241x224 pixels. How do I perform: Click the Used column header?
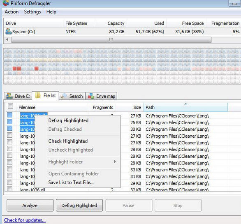point(147,23)
